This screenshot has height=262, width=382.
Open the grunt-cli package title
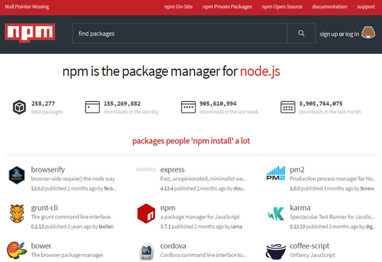pos(44,207)
